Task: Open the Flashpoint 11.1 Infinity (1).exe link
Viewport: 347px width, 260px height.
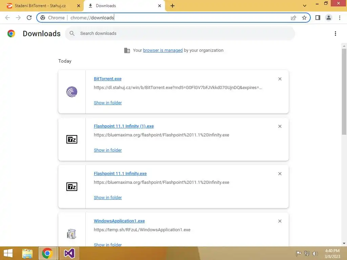Action: (124, 126)
